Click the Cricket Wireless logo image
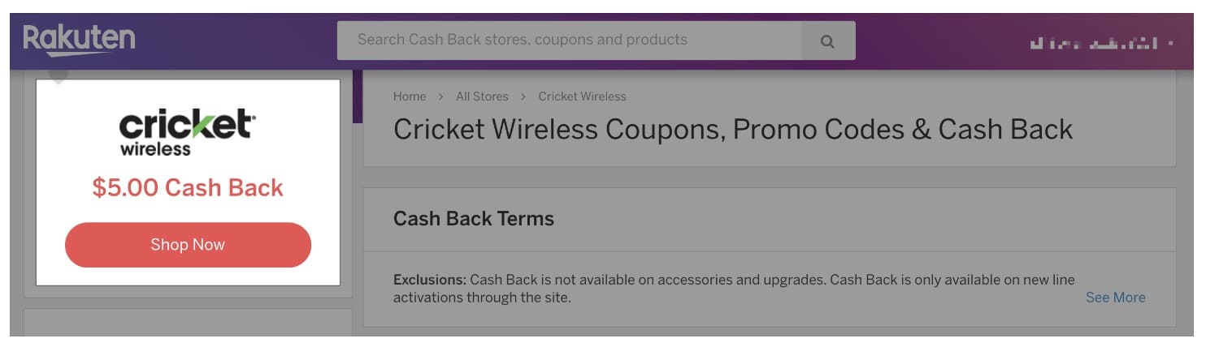This screenshot has width=1206, height=347. tap(188, 131)
